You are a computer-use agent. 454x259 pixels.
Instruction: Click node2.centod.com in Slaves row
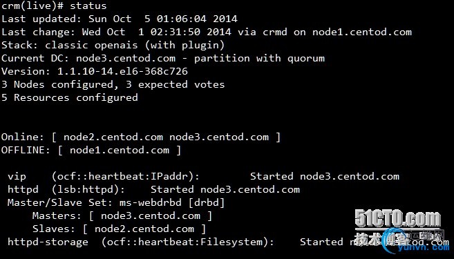pyautogui.click(x=144, y=229)
